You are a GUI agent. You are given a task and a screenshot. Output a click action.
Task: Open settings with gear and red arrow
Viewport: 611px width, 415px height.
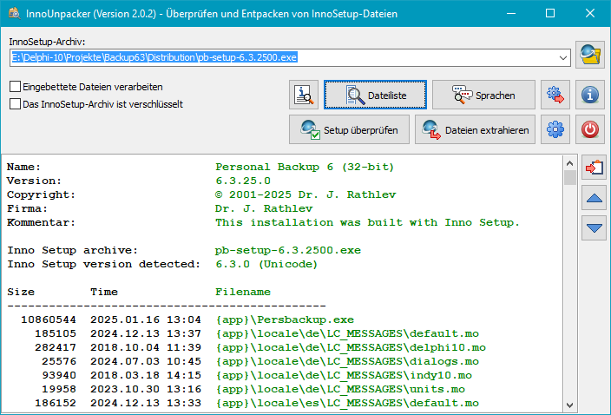click(x=555, y=95)
